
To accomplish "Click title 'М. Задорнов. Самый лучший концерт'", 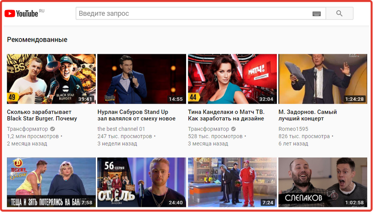I will 308,115.
